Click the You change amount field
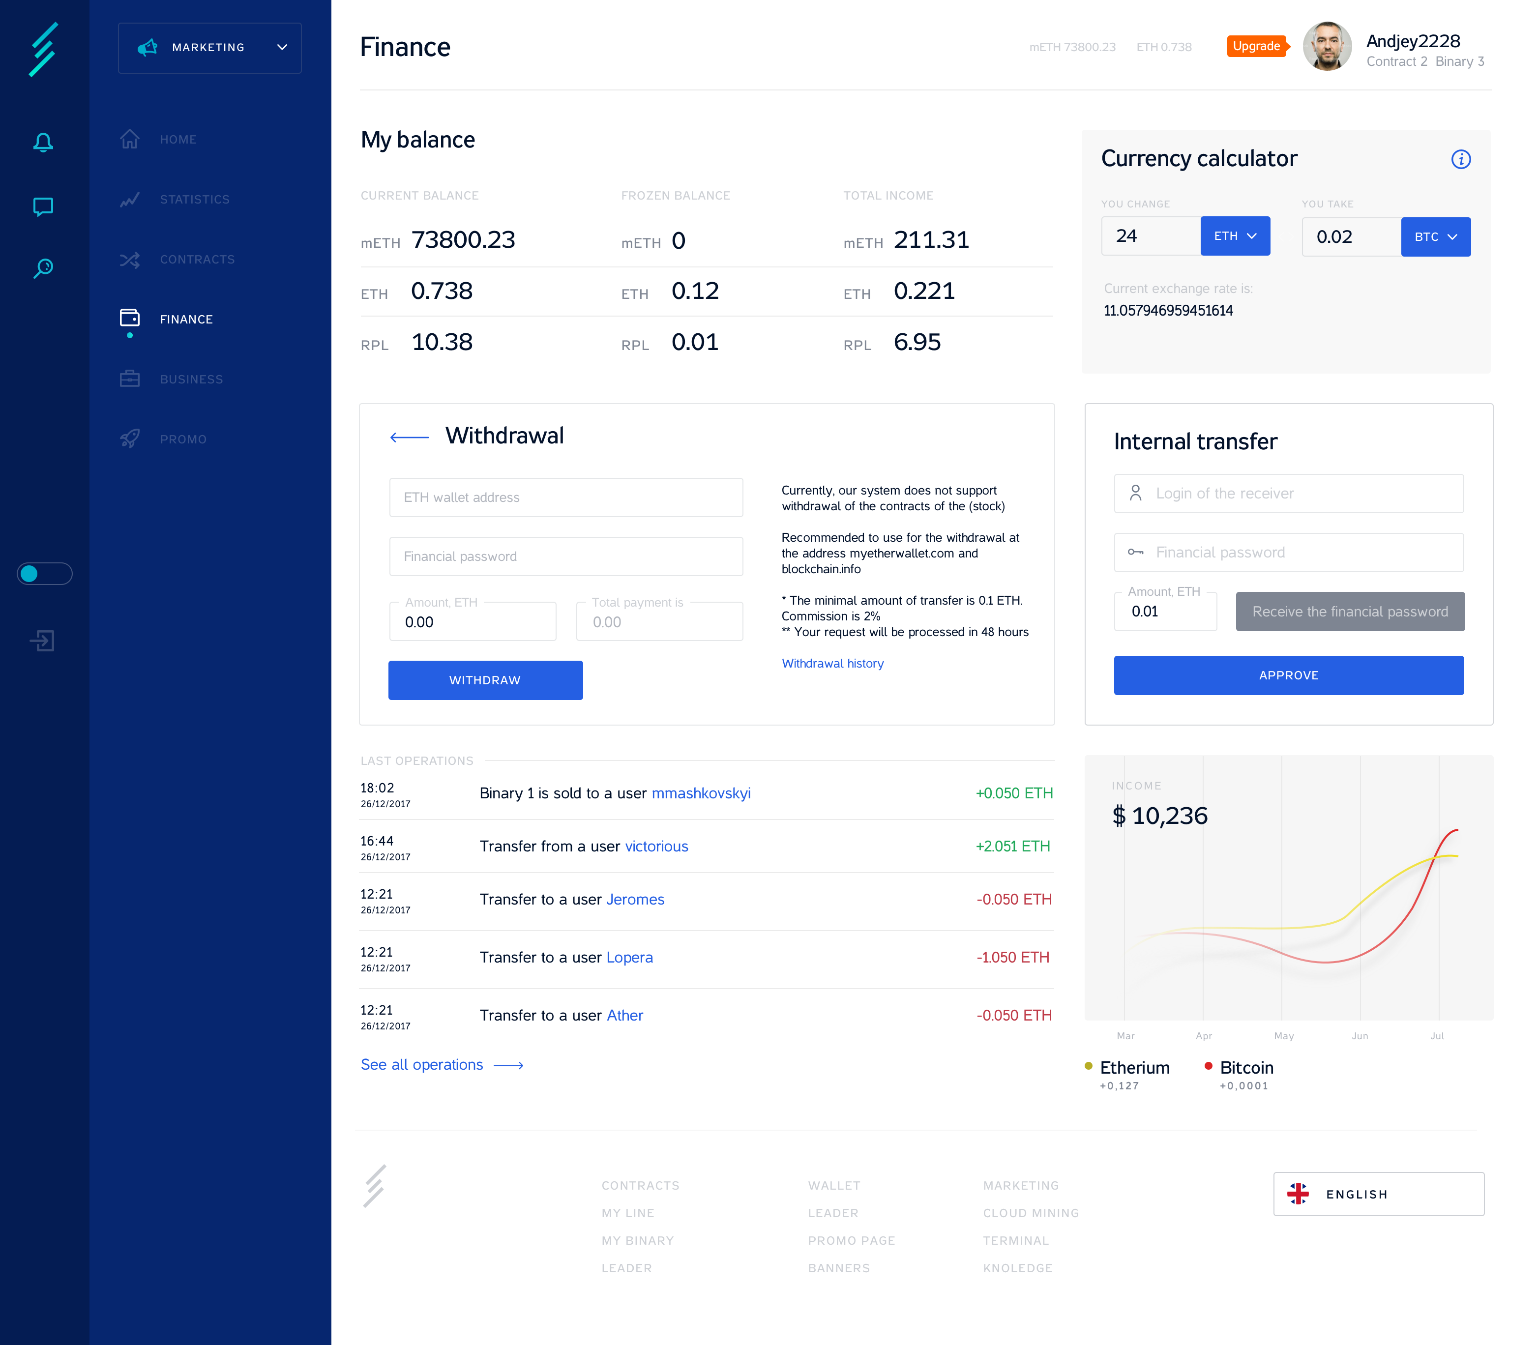 pyautogui.click(x=1151, y=235)
